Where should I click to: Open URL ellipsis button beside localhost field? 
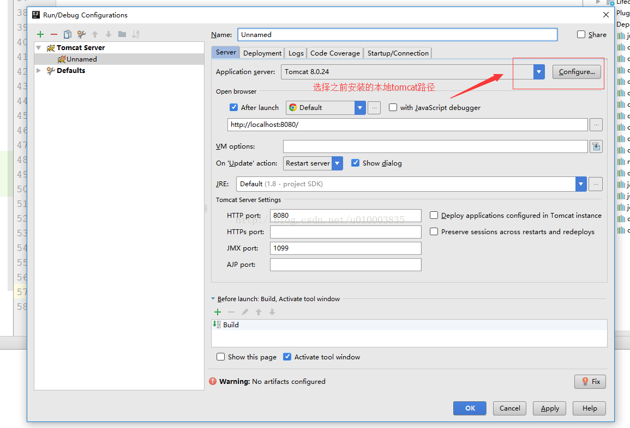[596, 125]
